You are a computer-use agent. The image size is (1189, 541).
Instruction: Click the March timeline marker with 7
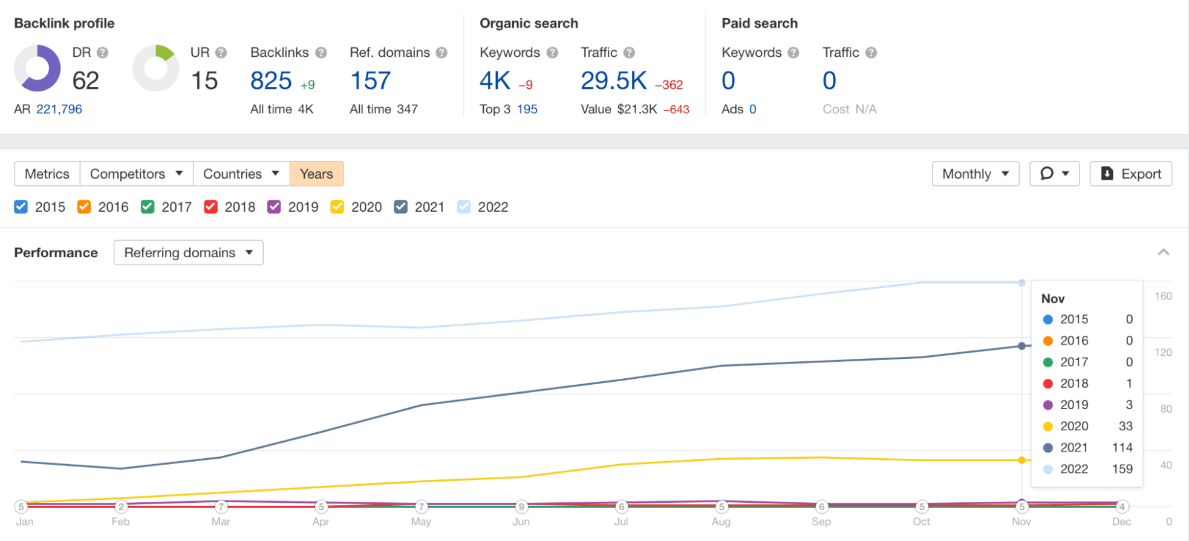[221, 507]
